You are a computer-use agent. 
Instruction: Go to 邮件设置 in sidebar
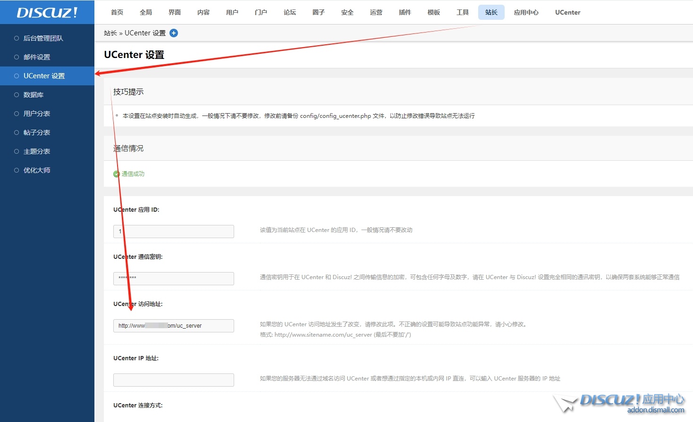[47, 57]
